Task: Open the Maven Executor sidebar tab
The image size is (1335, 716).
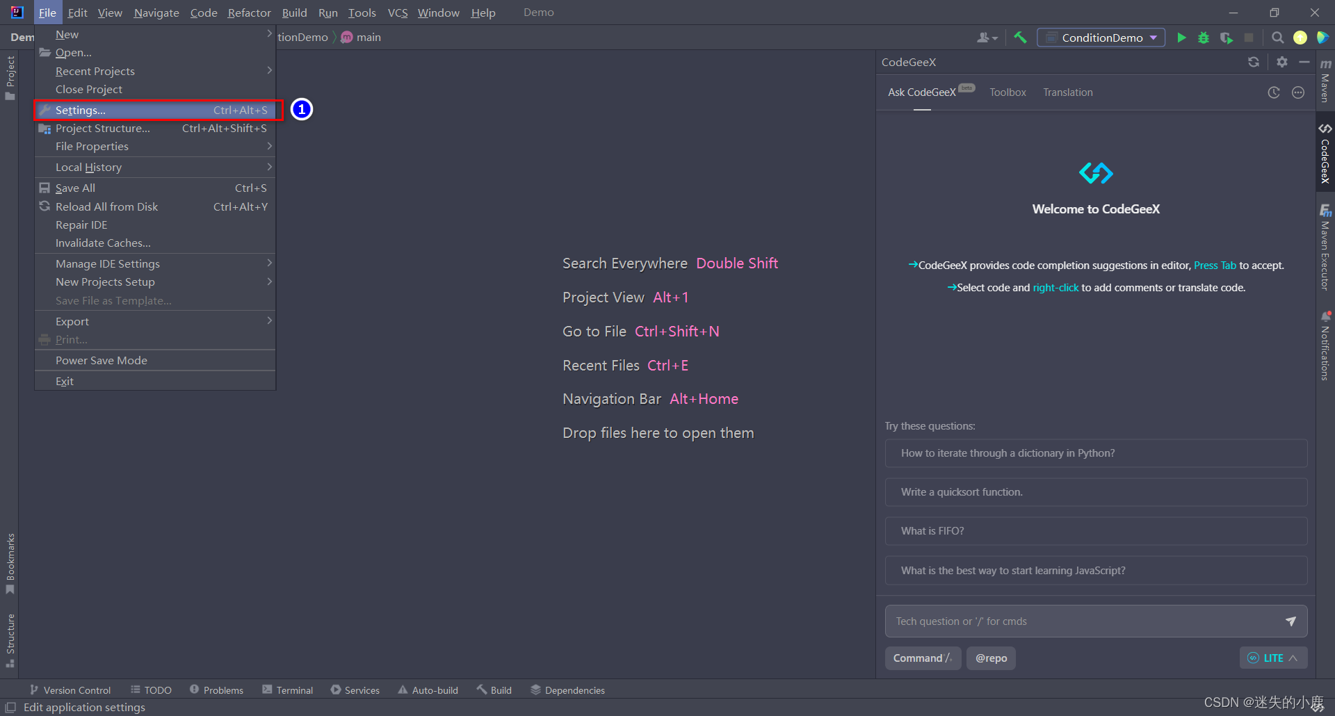Action: (x=1325, y=247)
